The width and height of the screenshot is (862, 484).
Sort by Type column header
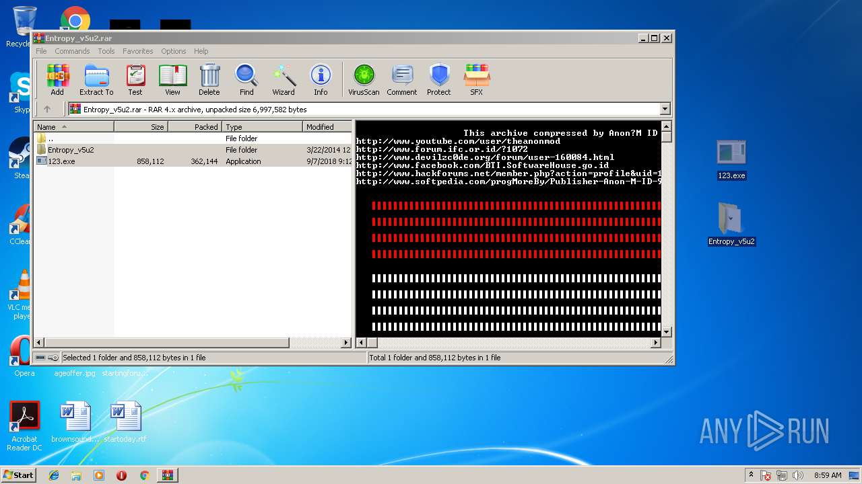tap(263, 126)
